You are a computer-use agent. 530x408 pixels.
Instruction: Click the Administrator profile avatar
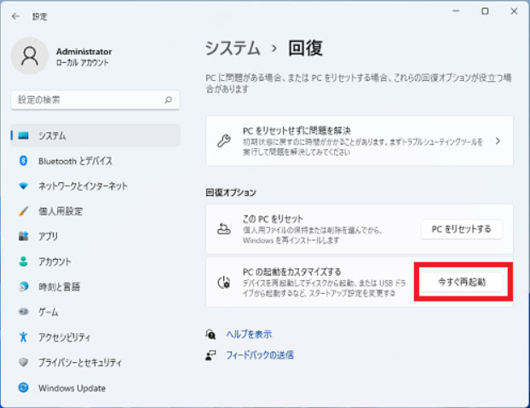click(30, 56)
